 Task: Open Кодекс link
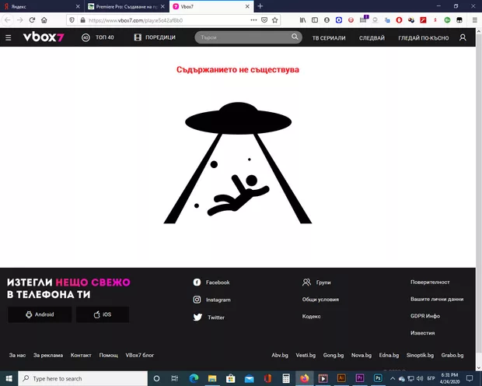[311, 316]
